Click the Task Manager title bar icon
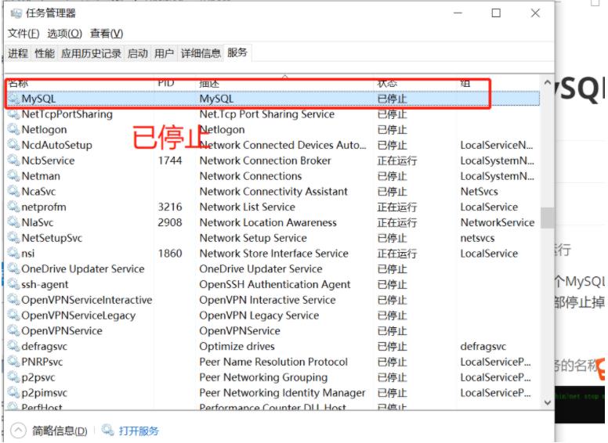 (15, 13)
